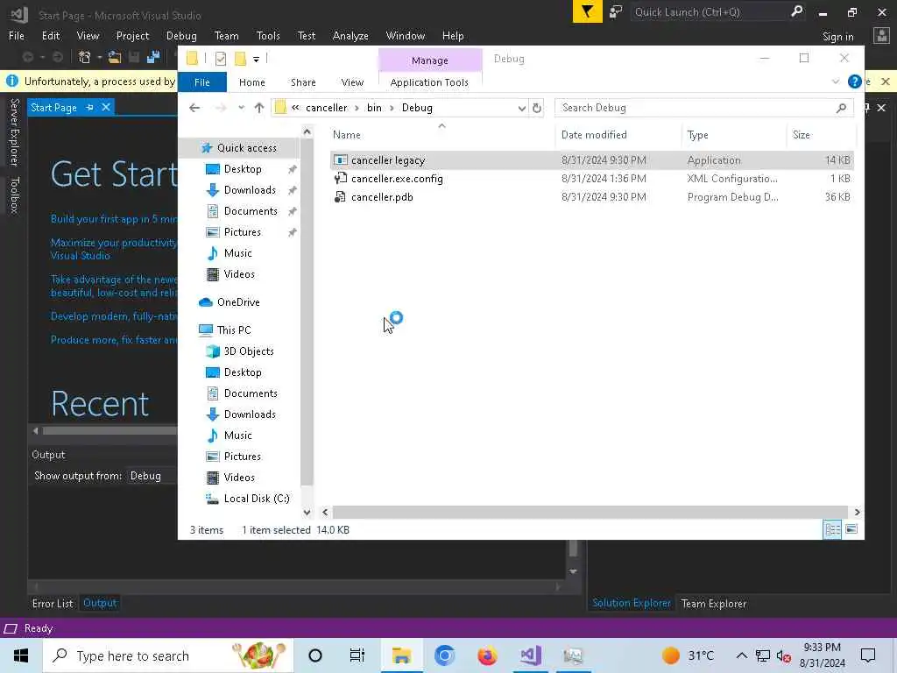Screen dimensions: 897x673
Task: Click the horizontal scrollbar in the file list
Action: pyautogui.click(x=590, y=512)
